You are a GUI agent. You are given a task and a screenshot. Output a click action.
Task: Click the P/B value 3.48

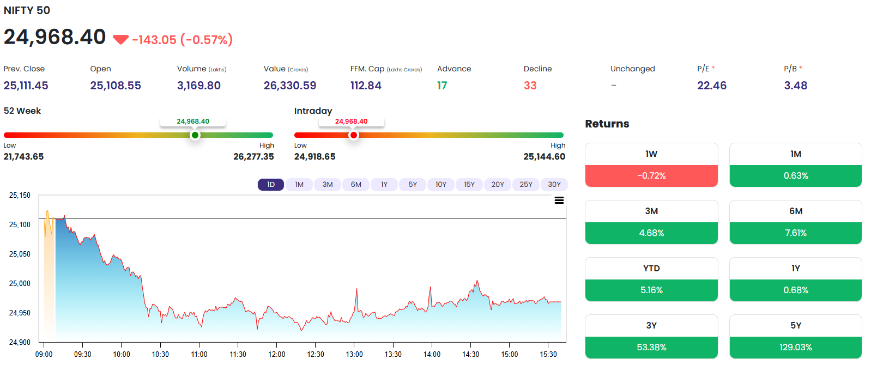(x=796, y=86)
